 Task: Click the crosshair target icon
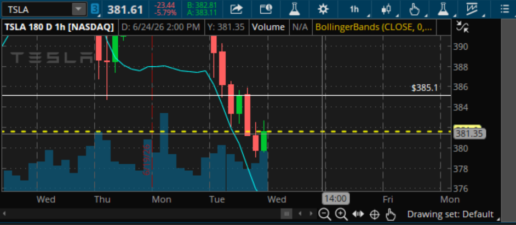pyautogui.click(x=375, y=215)
